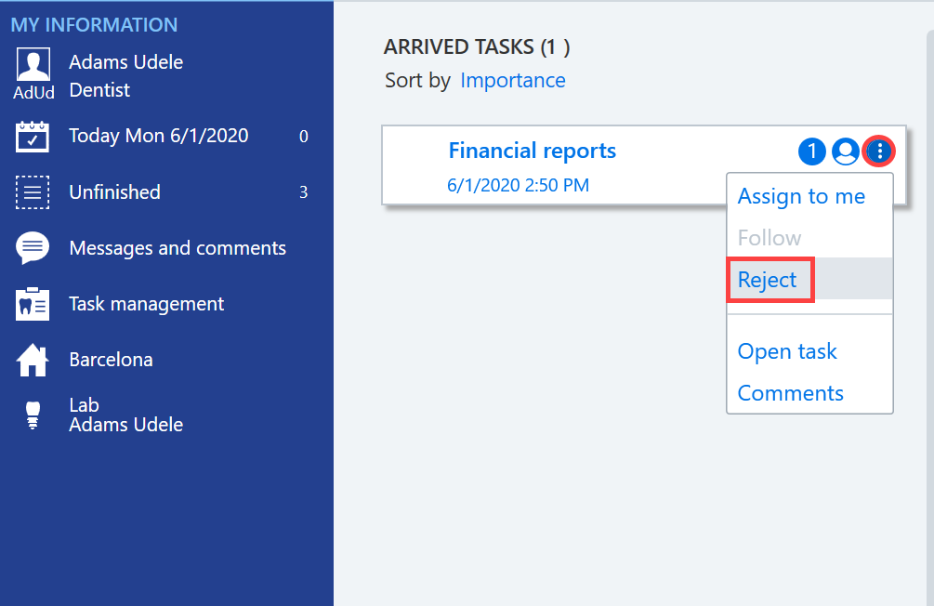Screen dimensions: 934x606
Task: Select the Barcelona house icon
Action: click(33, 360)
